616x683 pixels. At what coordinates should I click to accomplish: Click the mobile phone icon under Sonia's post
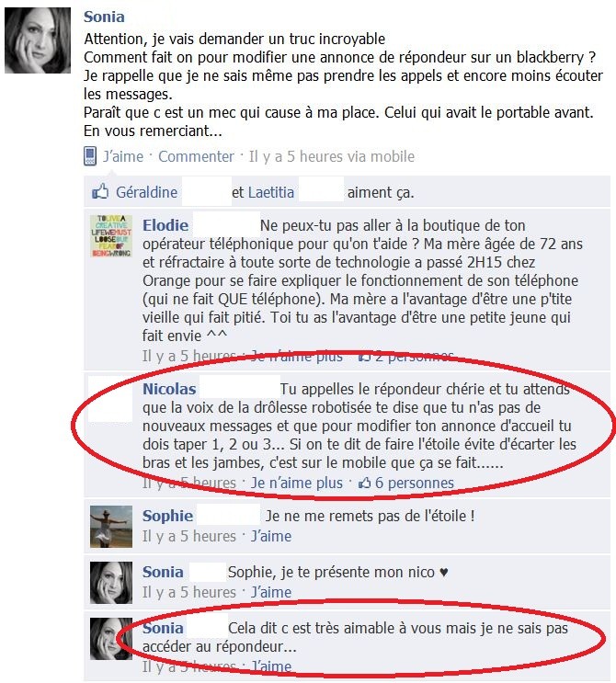[x=90, y=156]
